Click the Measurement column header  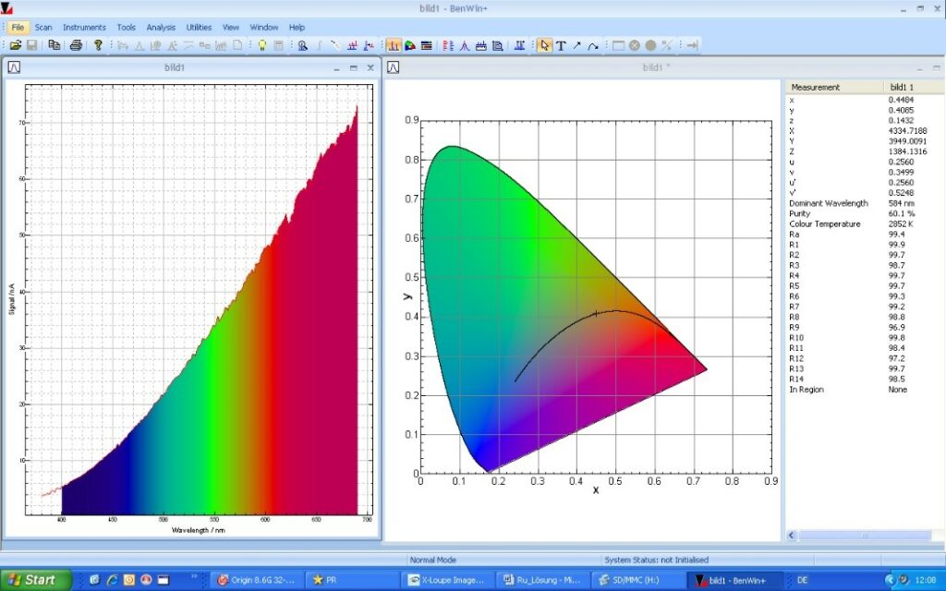click(x=835, y=88)
